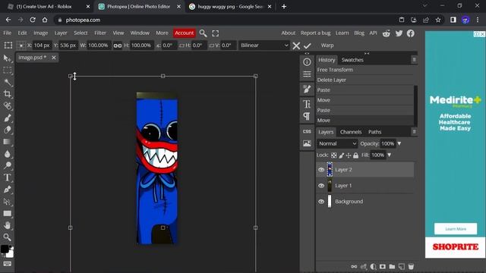
Task: Select the Layer 1 thumbnail
Action: 330,186
